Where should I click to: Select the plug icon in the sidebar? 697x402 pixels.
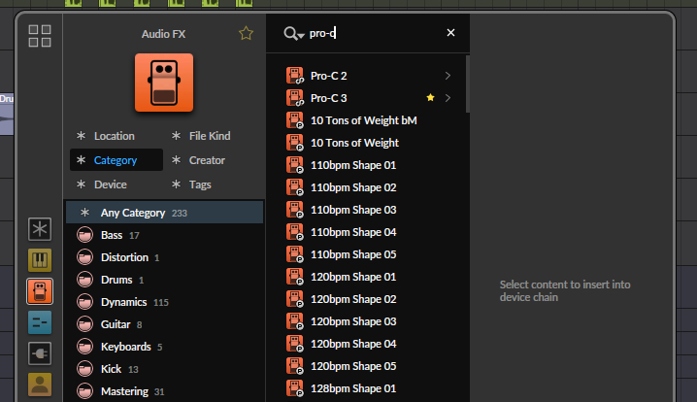(40, 352)
